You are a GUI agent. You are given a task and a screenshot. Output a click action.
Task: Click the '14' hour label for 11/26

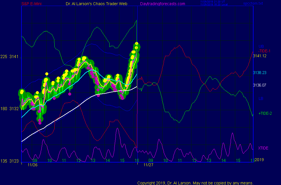pos(108,161)
